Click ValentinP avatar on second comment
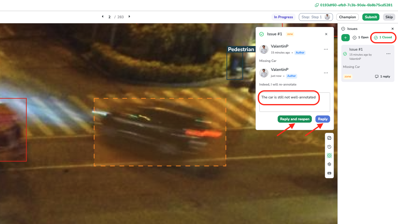This screenshot has width=398, height=224. click(264, 73)
